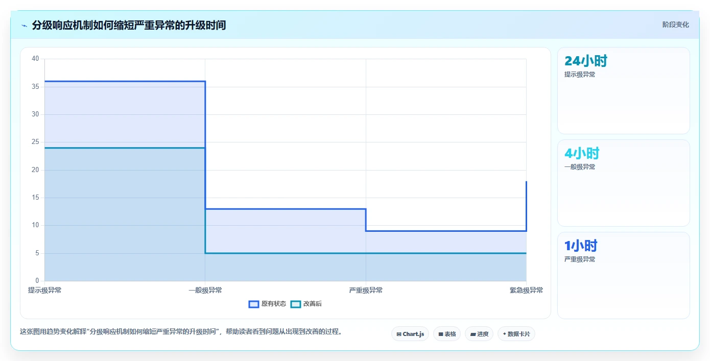Select the 表格 tag
This screenshot has width=710, height=361.
click(447, 334)
